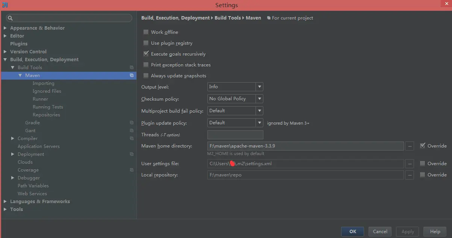Click inside the settings search field
This screenshot has width=452, height=238.
[69, 18]
